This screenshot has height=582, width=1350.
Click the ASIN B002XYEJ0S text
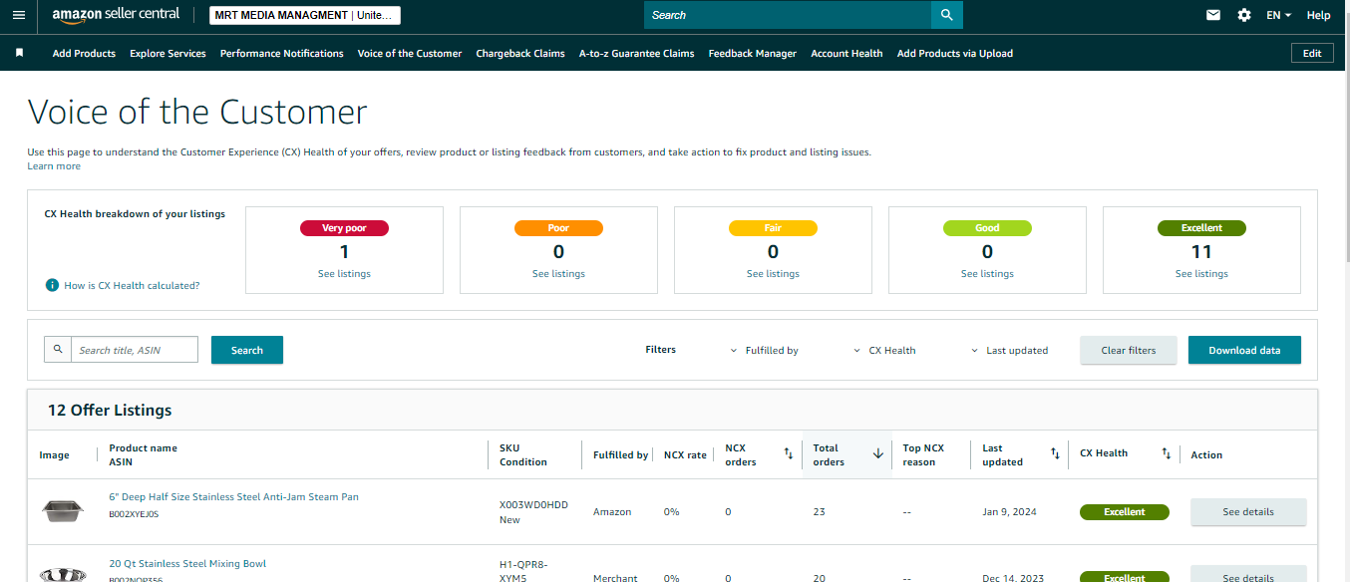point(134,514)
